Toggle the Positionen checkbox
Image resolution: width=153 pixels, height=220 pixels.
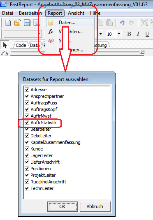point(27,168)
